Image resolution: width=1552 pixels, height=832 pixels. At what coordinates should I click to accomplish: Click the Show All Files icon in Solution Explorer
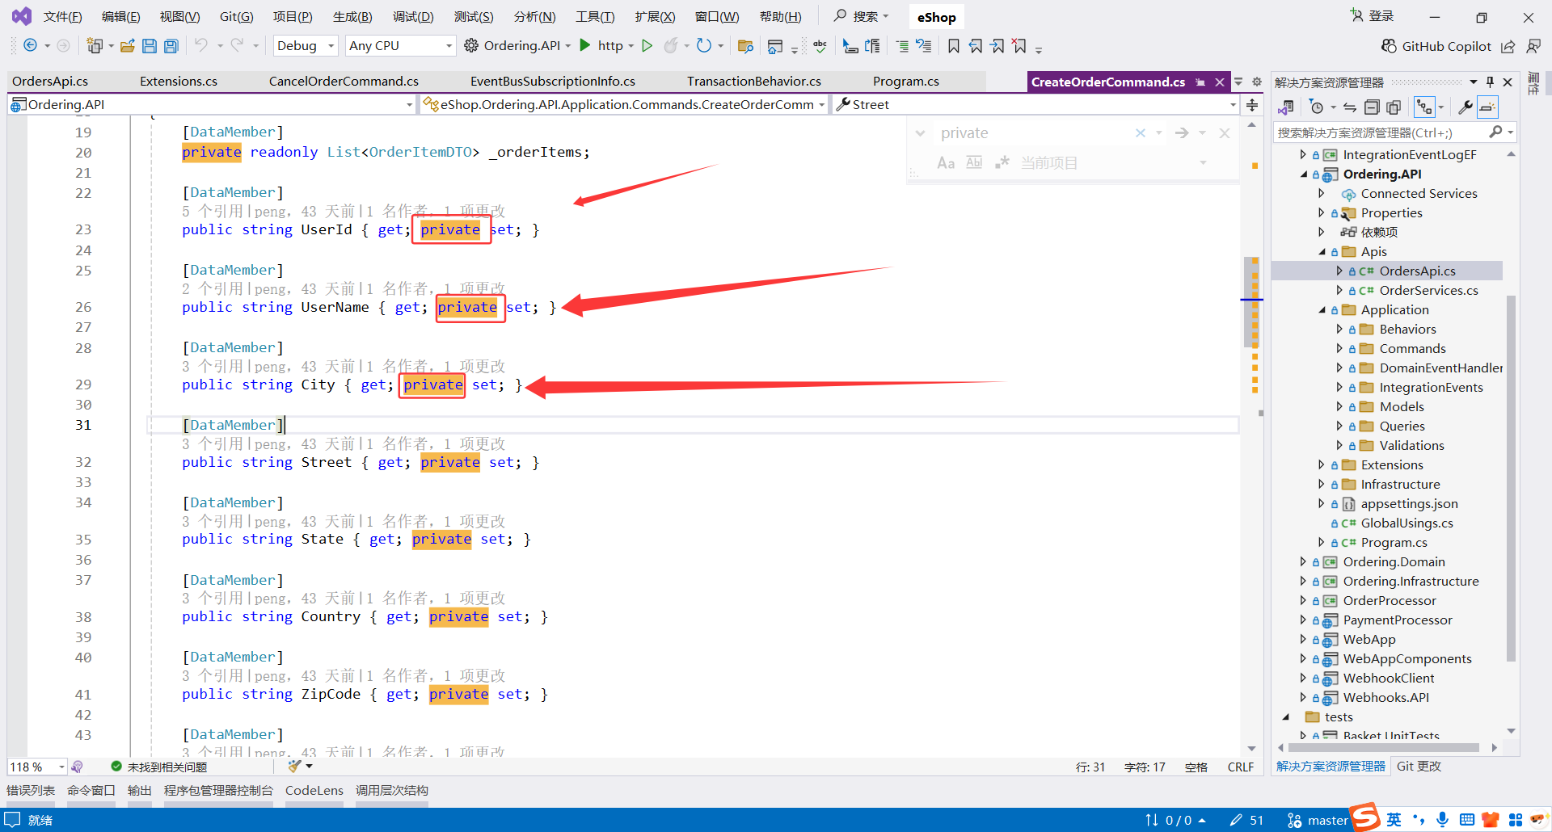point(1394,107)
